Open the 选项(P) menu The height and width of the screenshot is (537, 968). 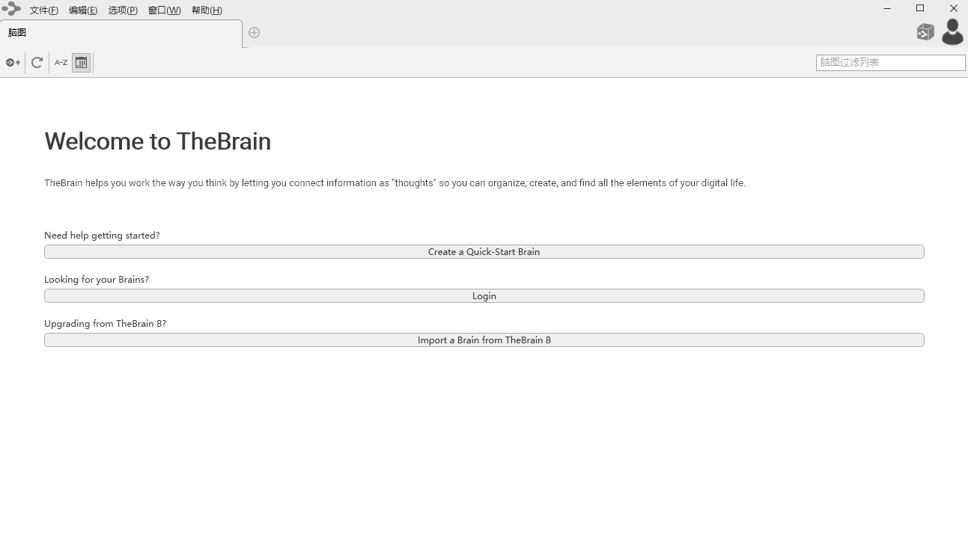123,10
